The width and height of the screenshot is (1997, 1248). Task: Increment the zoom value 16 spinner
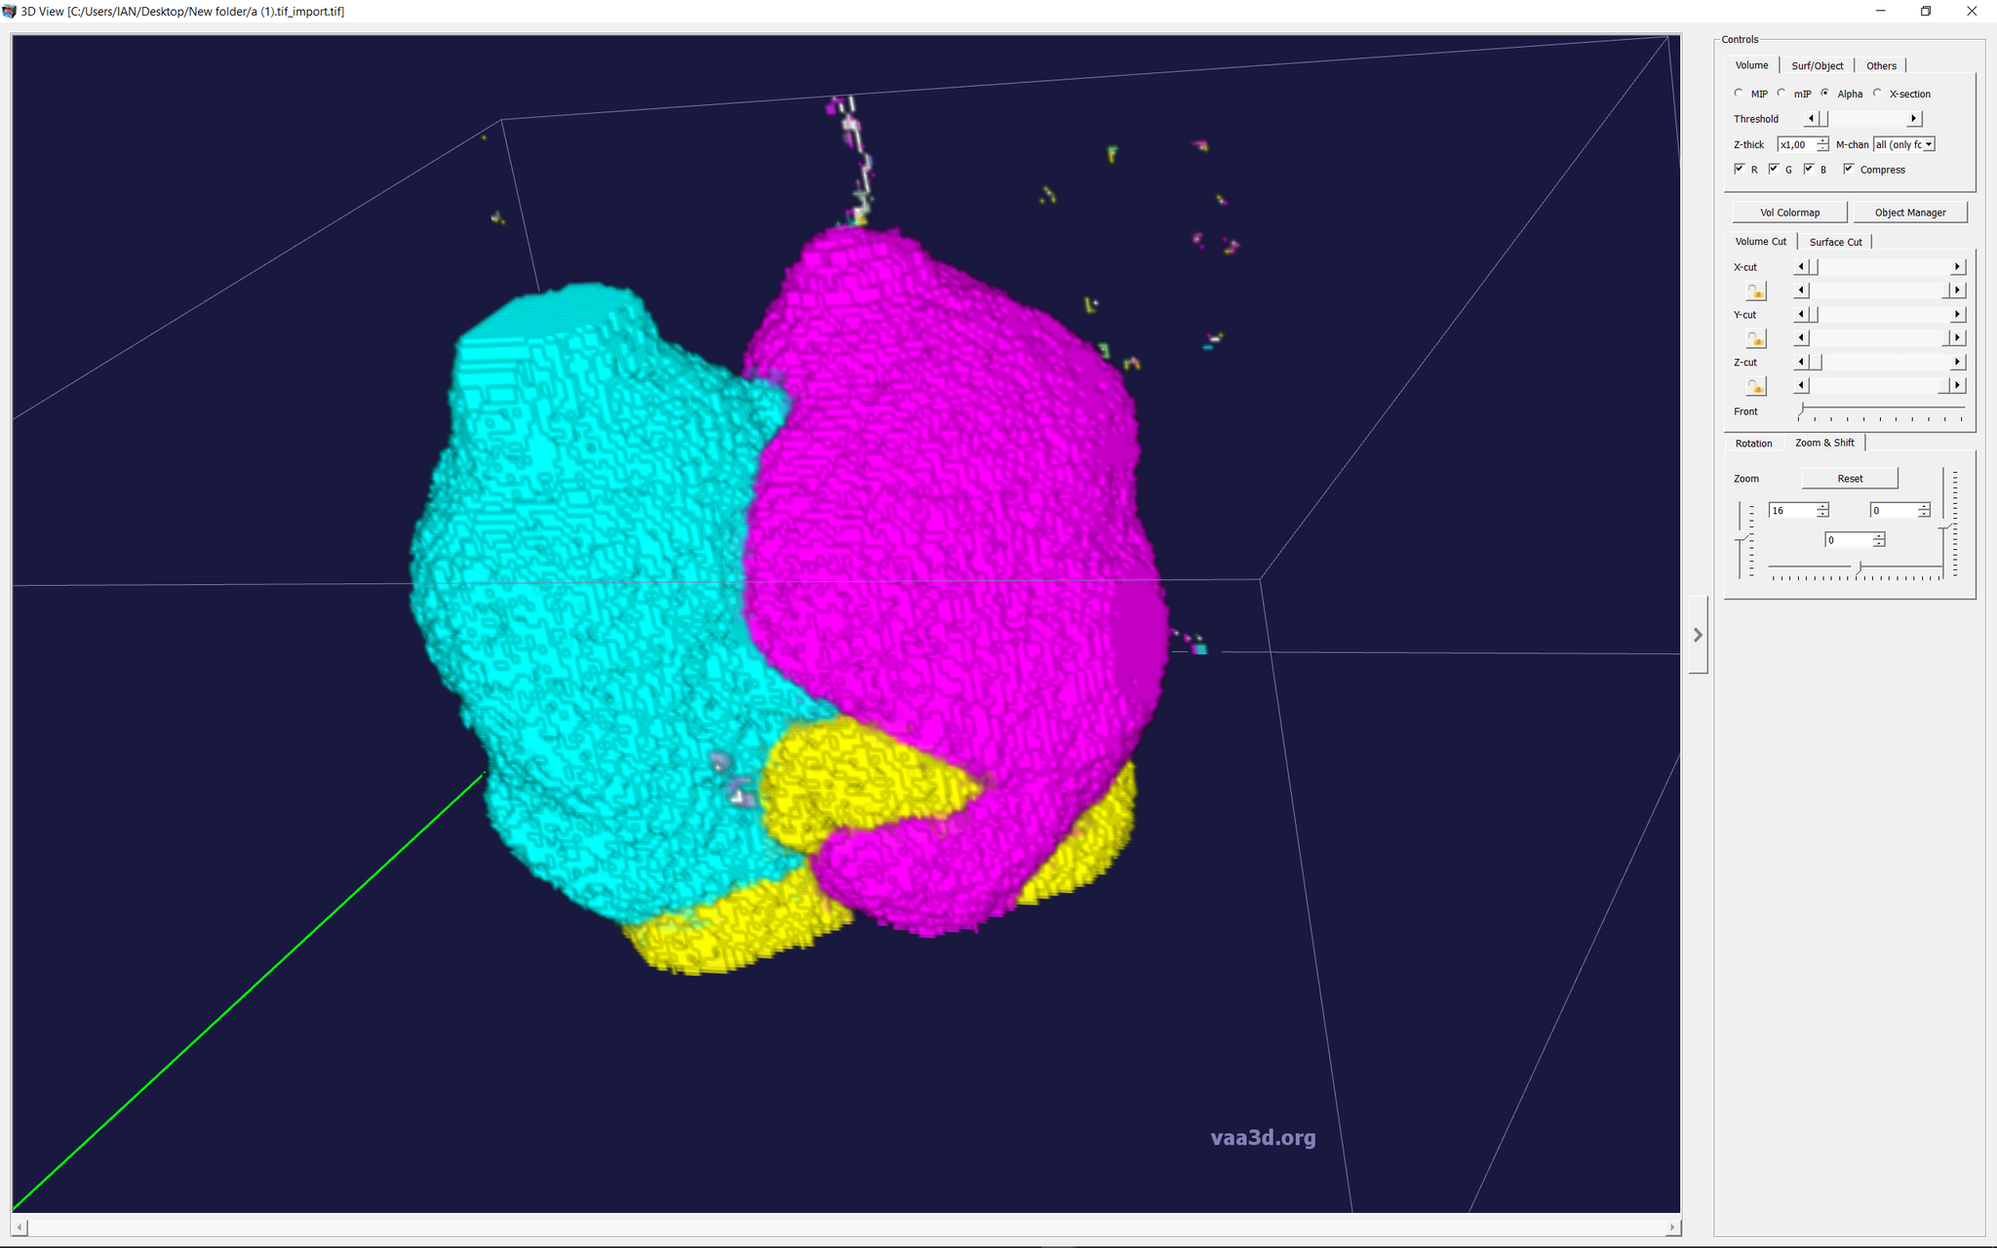point(1822,506)
